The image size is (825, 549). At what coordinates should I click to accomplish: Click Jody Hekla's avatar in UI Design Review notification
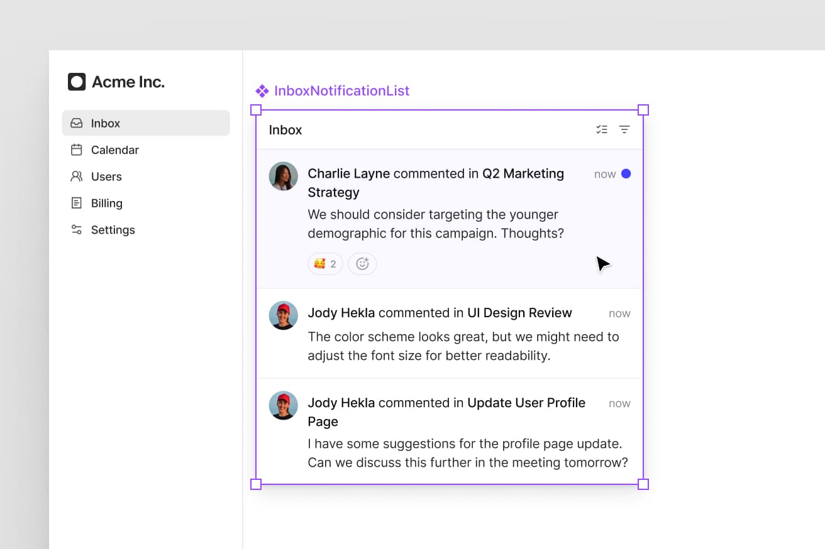(x=284, y=315)
